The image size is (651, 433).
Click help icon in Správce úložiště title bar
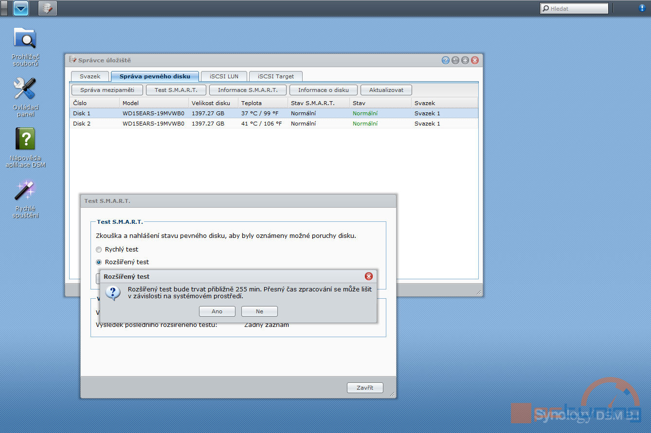tap(445, 60)
